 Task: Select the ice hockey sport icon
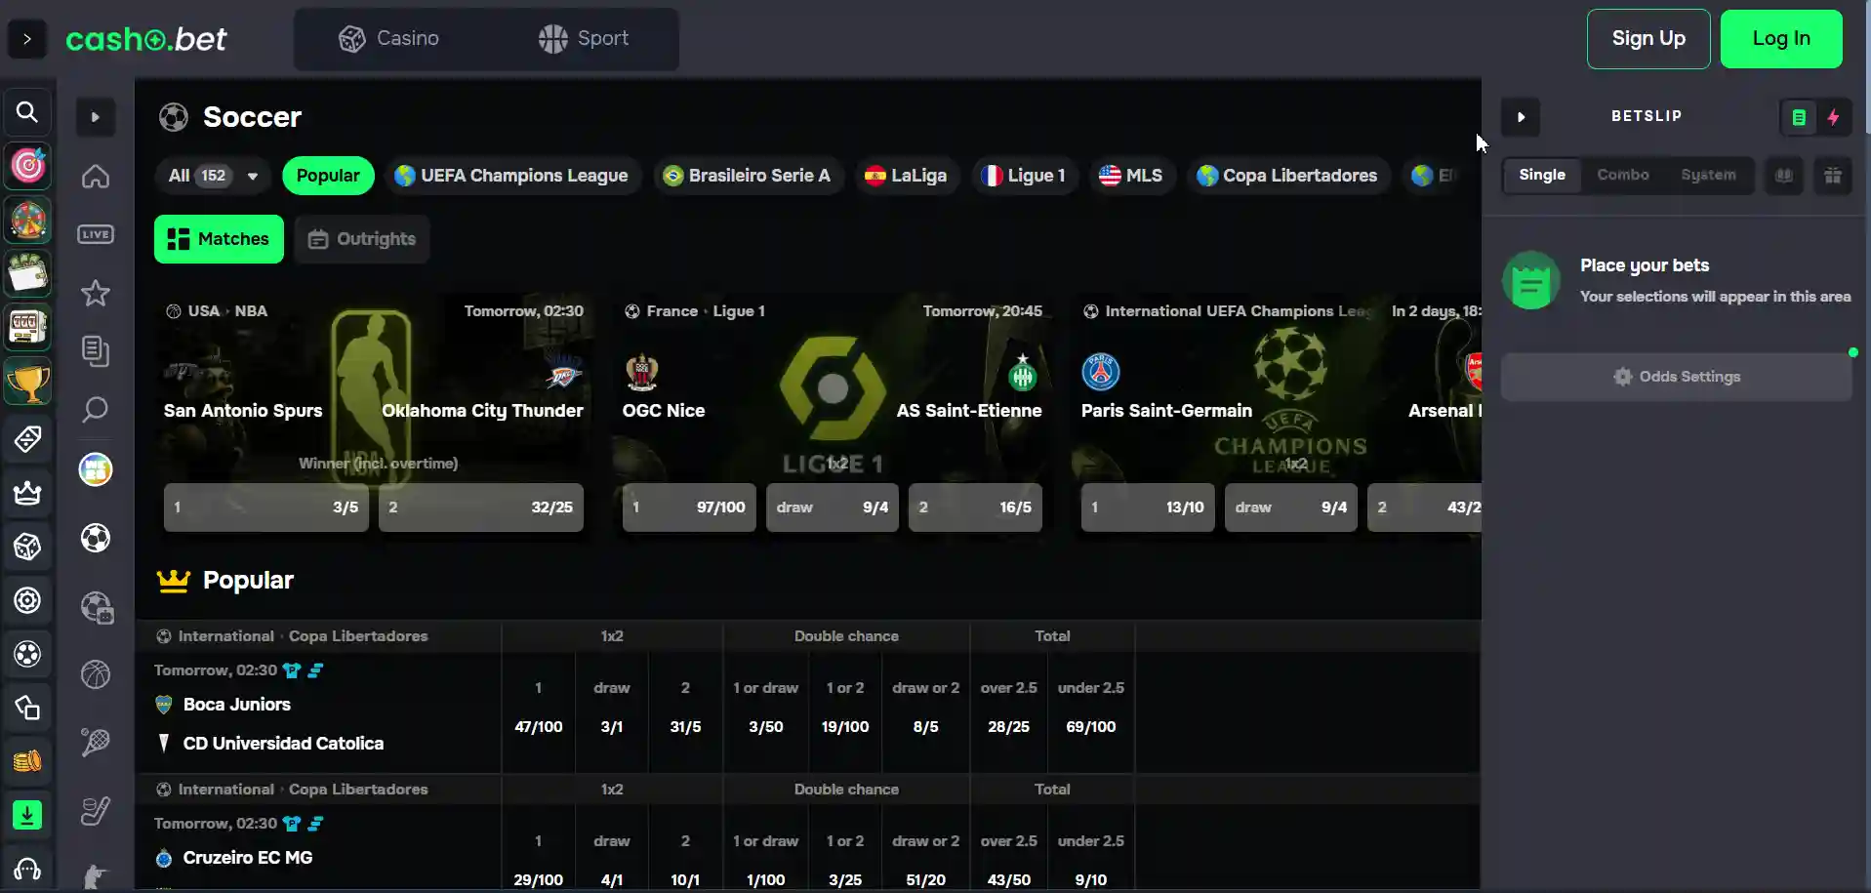click(x=96, y=811)
